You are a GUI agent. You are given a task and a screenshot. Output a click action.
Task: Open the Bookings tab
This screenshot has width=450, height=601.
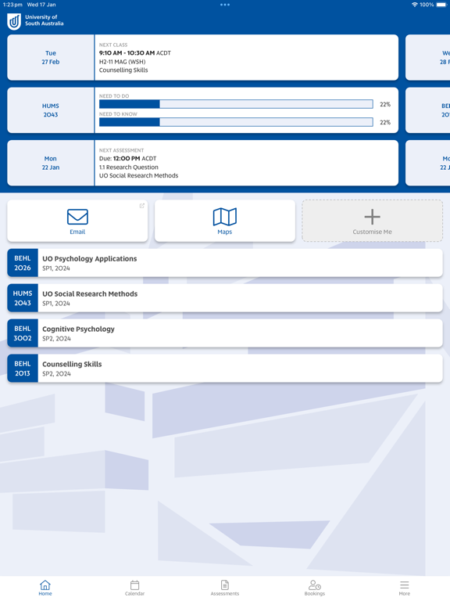pos(315,588)
